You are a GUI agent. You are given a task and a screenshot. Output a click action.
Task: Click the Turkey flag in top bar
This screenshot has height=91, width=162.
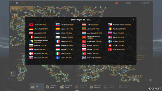(x=117, y=3)
